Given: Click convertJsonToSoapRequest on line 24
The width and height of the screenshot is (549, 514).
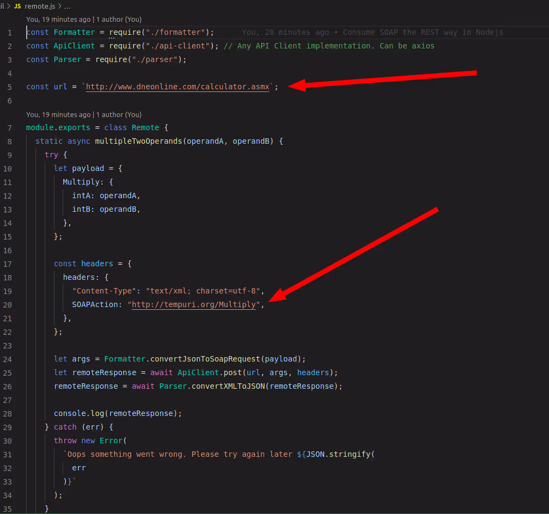Looking at the screenshot, I should [x=205, y=359].
